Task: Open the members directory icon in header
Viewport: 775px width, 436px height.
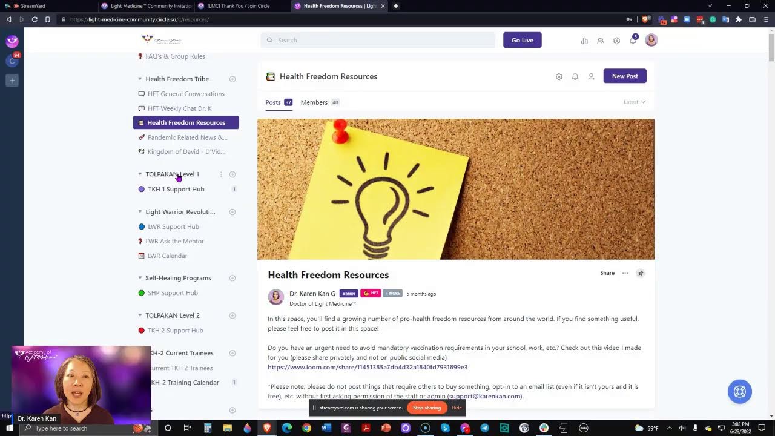Action: 601,41
